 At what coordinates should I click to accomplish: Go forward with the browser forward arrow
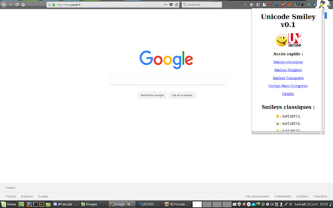tap(10, 5)
